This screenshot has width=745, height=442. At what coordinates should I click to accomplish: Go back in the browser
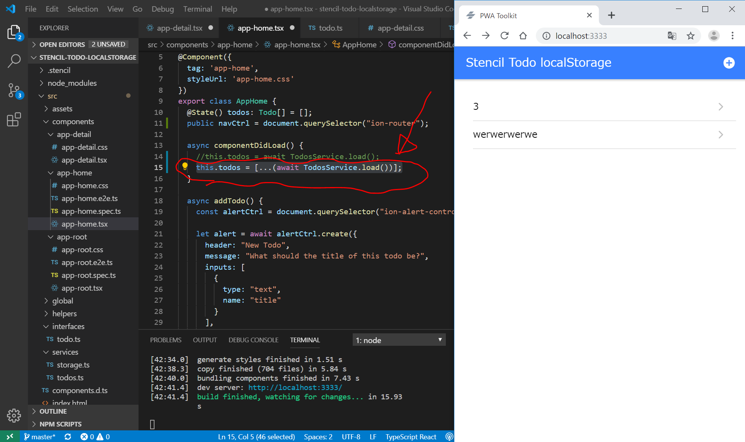click(467, 36)
